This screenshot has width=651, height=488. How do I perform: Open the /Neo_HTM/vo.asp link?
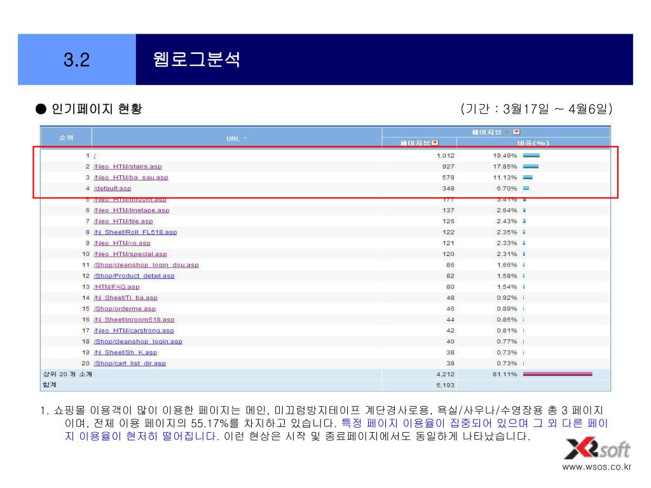(122, 243)
